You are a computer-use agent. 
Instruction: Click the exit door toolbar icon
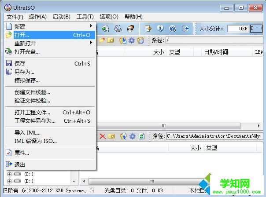(185, 29)
